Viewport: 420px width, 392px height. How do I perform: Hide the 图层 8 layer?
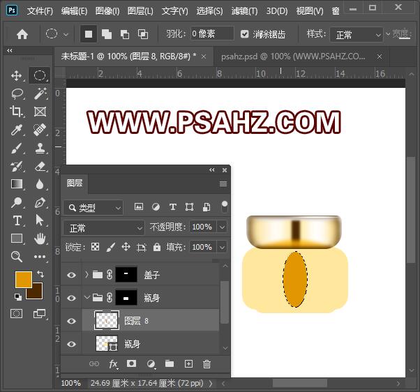(71, 321)
